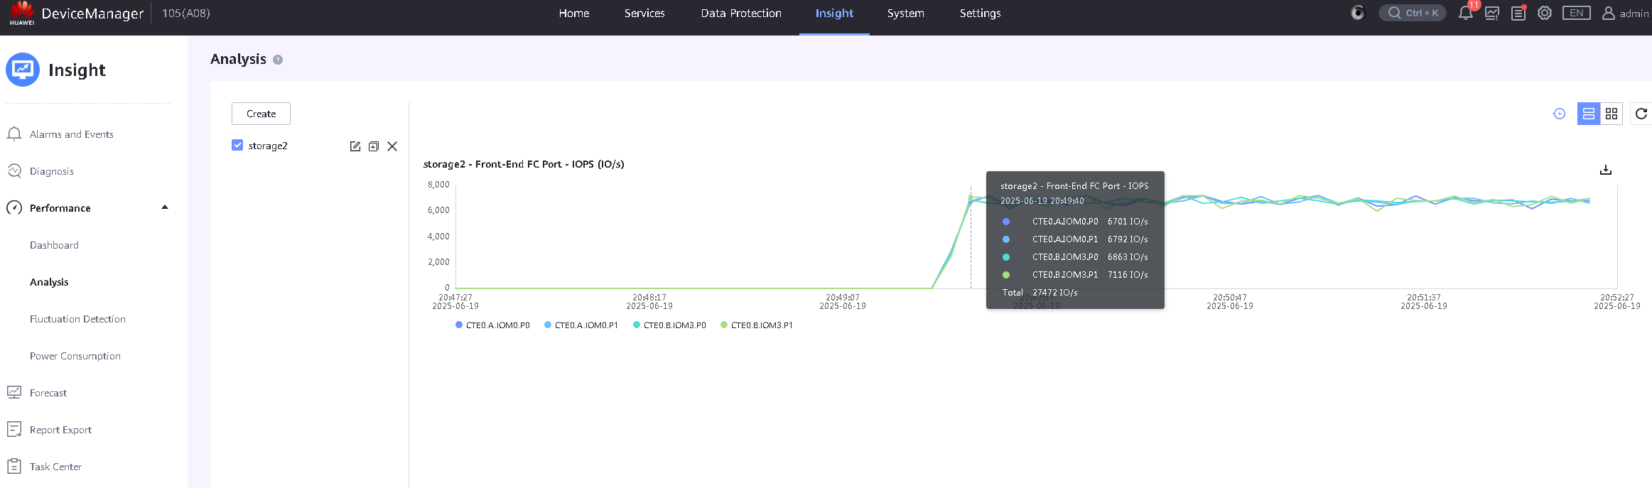The image size is (1652, 488).
Task: Select the Insight tab
Action: click(834, 13)
